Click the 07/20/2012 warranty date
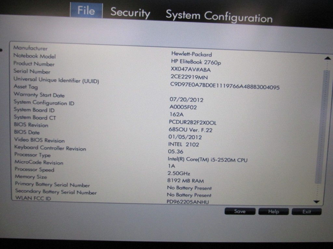The width and height of the screenshot is (333, 249). point(186,100)
